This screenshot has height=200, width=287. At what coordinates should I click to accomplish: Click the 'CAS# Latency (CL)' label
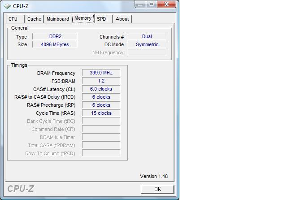coord(54,89)
